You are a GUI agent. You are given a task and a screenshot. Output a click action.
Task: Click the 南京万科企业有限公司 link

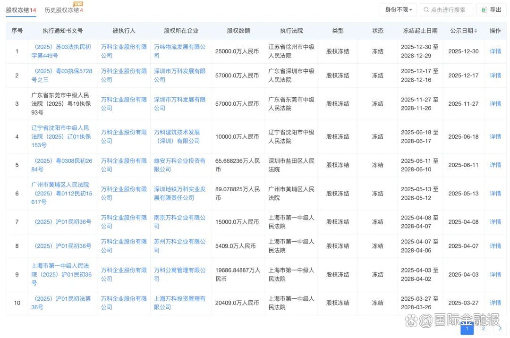[179, 221]
